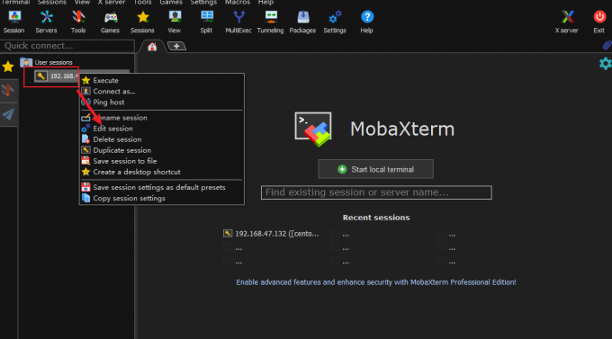Viewport: 612px width, 339px height.
Task: Choose Rename session in context menu
Action: pos(162,118)
